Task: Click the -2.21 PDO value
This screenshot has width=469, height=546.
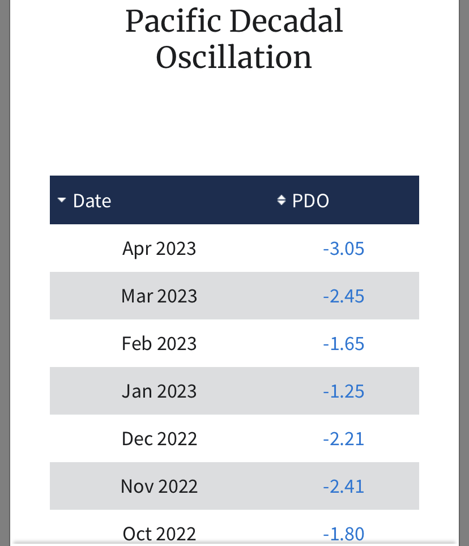Action: coord(344,439)
